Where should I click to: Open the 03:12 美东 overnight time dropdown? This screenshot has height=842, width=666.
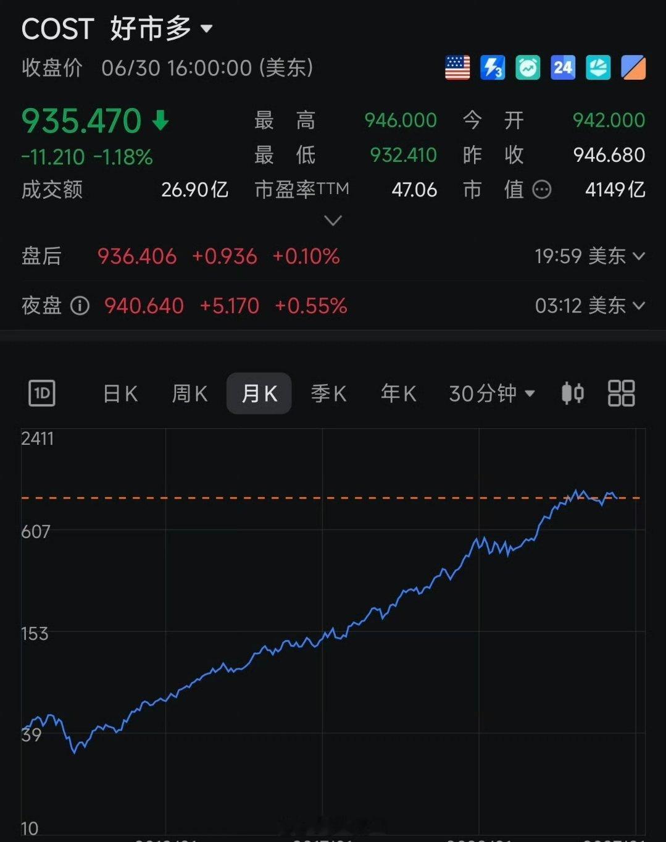tap(589, 305)
